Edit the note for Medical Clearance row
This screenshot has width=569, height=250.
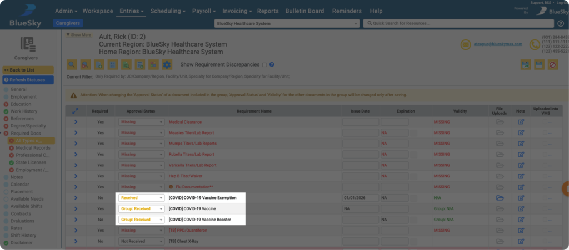[x=521, y=122]
